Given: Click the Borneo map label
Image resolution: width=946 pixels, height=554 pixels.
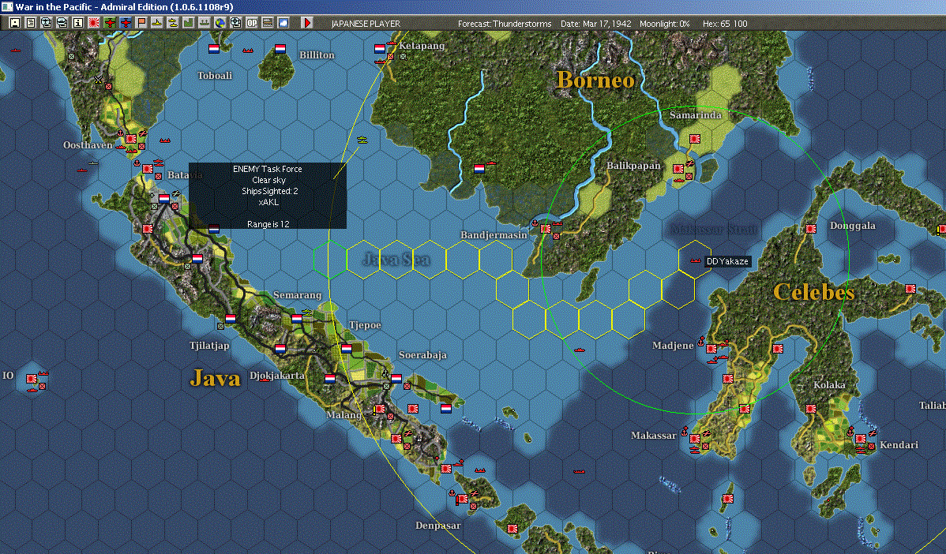Looking at the screenshot, I should (x=595, y=80).
